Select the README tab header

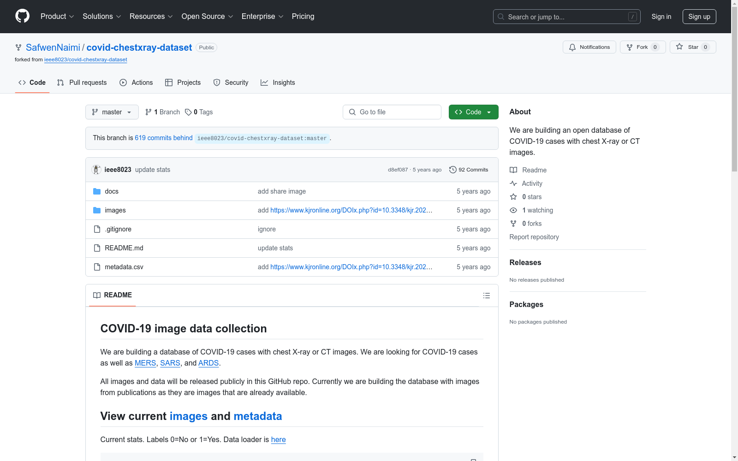point(113,295)
